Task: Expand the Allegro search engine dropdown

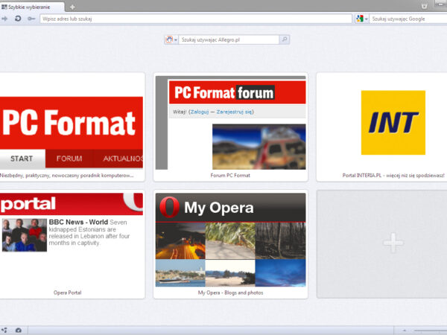Action: click(176, 39)
